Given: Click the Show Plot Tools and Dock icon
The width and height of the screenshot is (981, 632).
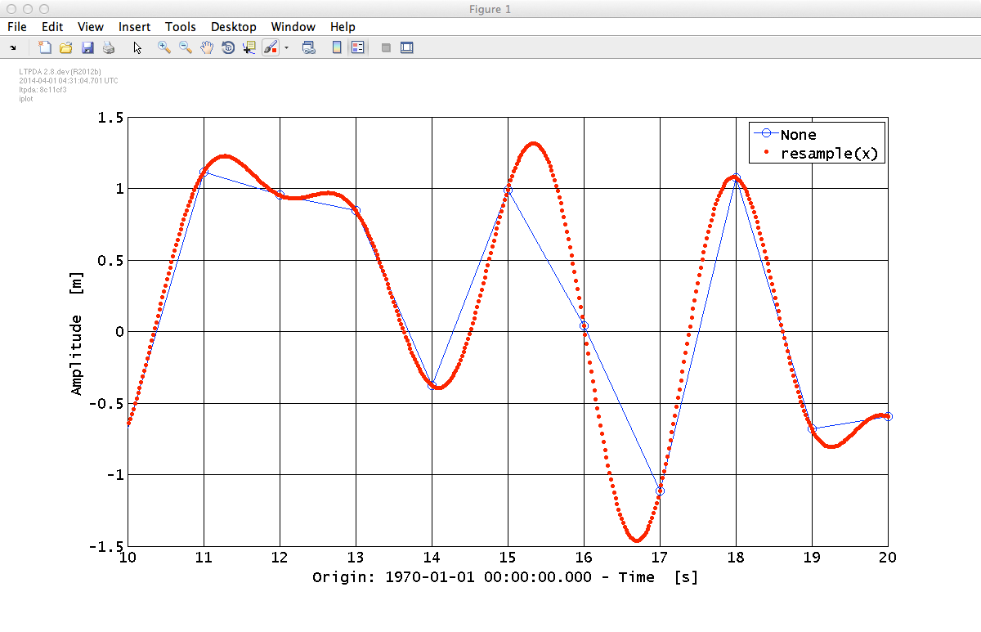Looking at the screenshot, I should (407, 48).
